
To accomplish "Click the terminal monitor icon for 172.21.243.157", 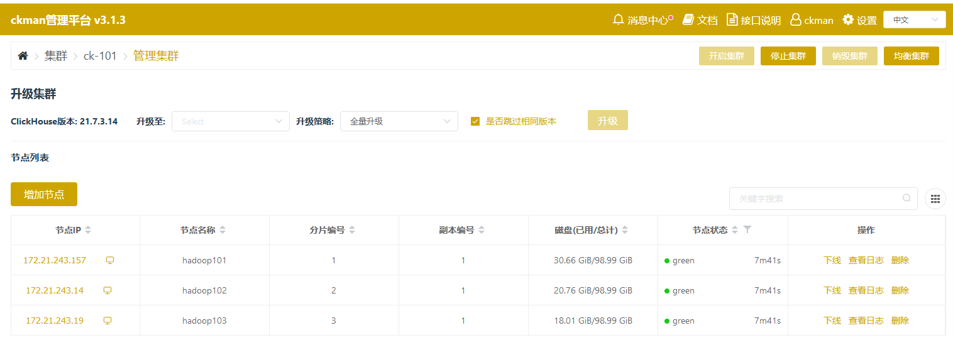I will point(110,260).
